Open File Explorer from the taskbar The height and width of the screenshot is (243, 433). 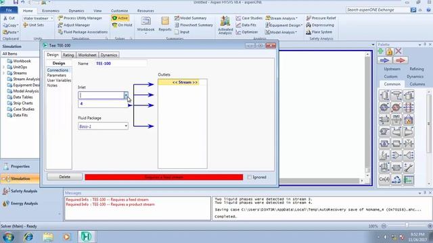[x=48, y=237]
